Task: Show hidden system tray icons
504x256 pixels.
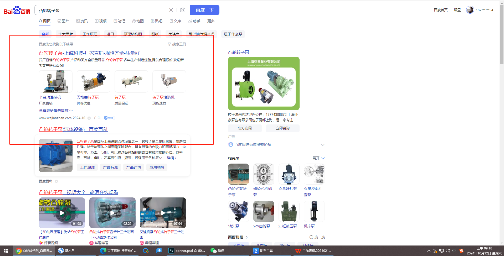Action: (x=429, y=251)
